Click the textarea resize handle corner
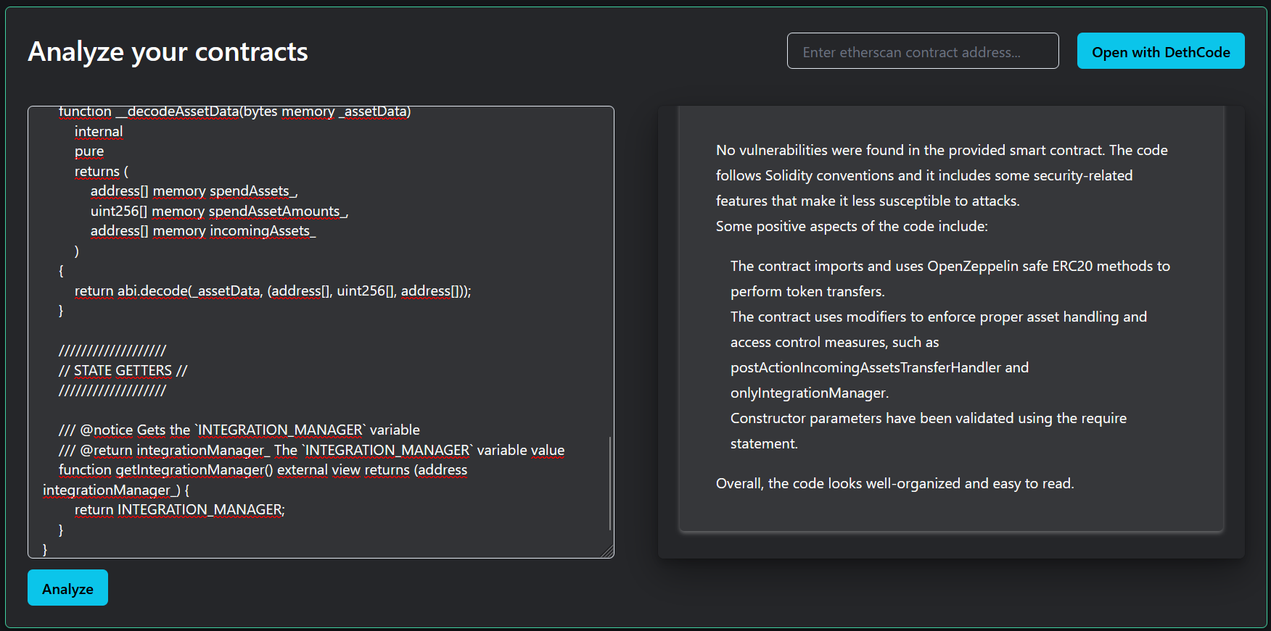The height and width of the screenshot is (631, 1271). [x=608, y=552]
